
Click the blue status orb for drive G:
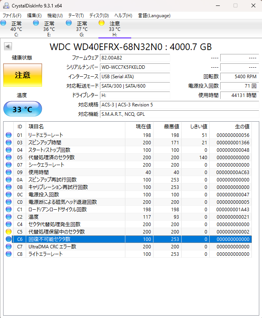tap(69, 23)
